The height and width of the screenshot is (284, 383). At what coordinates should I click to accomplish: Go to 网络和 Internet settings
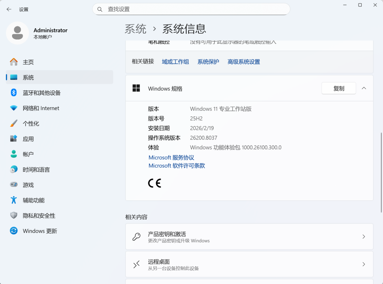(x=59, y=108)
